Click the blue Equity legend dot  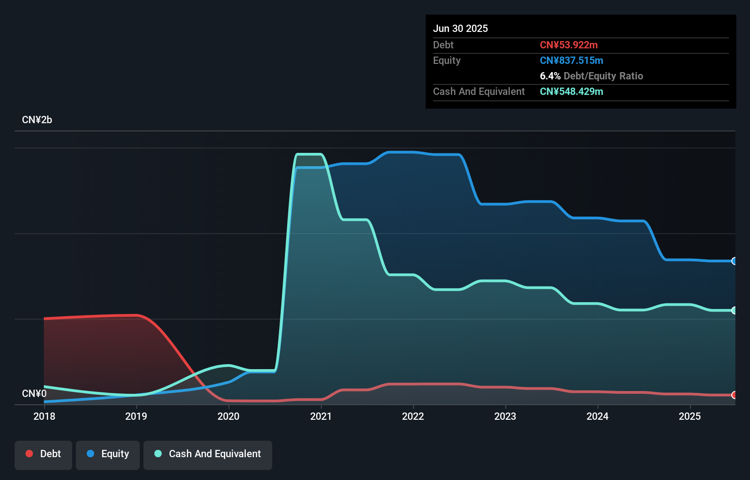[91, 454]
